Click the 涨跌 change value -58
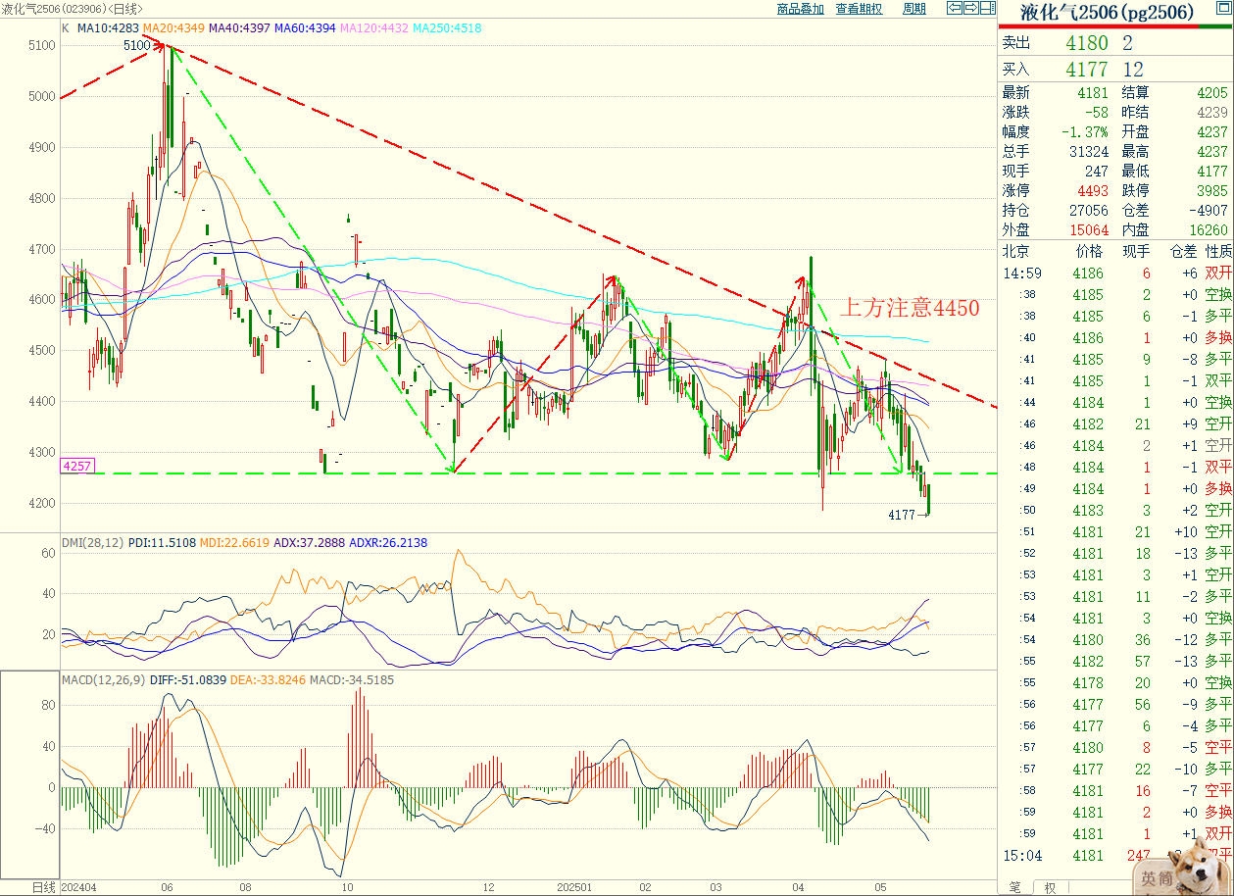 tap(1096, 113)
